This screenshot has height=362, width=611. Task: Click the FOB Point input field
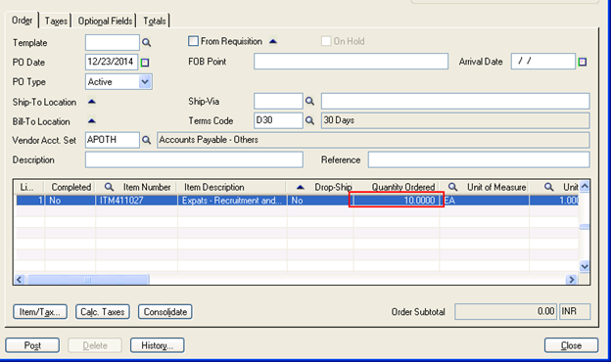(x=351, y=62)
